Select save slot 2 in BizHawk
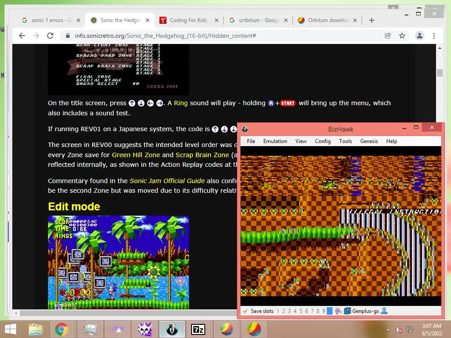 pyautogui.click(x=284, y=311)
